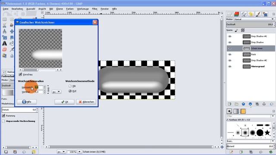Create a new layer group

click(236, 104)
